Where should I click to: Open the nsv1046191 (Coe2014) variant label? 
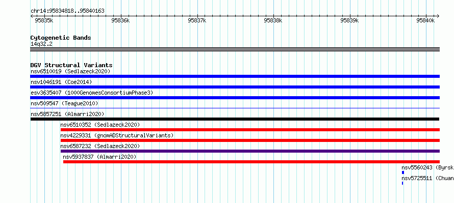tap(61, 82)
